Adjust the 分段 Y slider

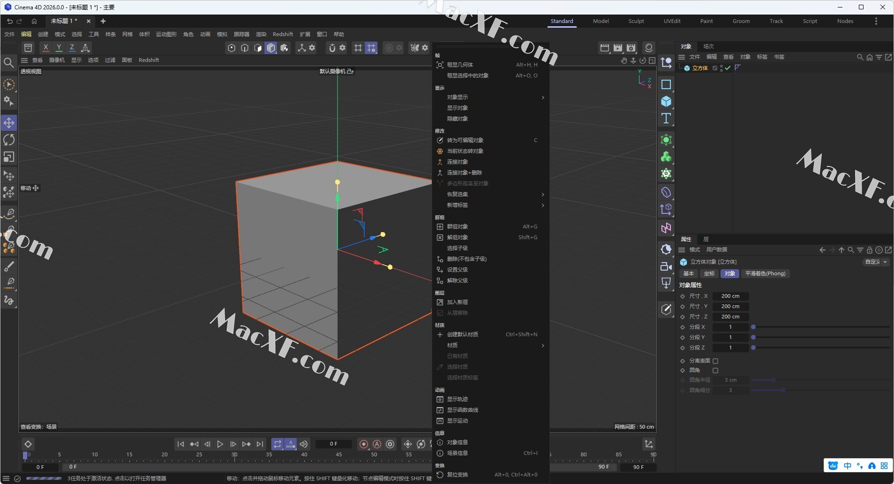click(821, 337)
